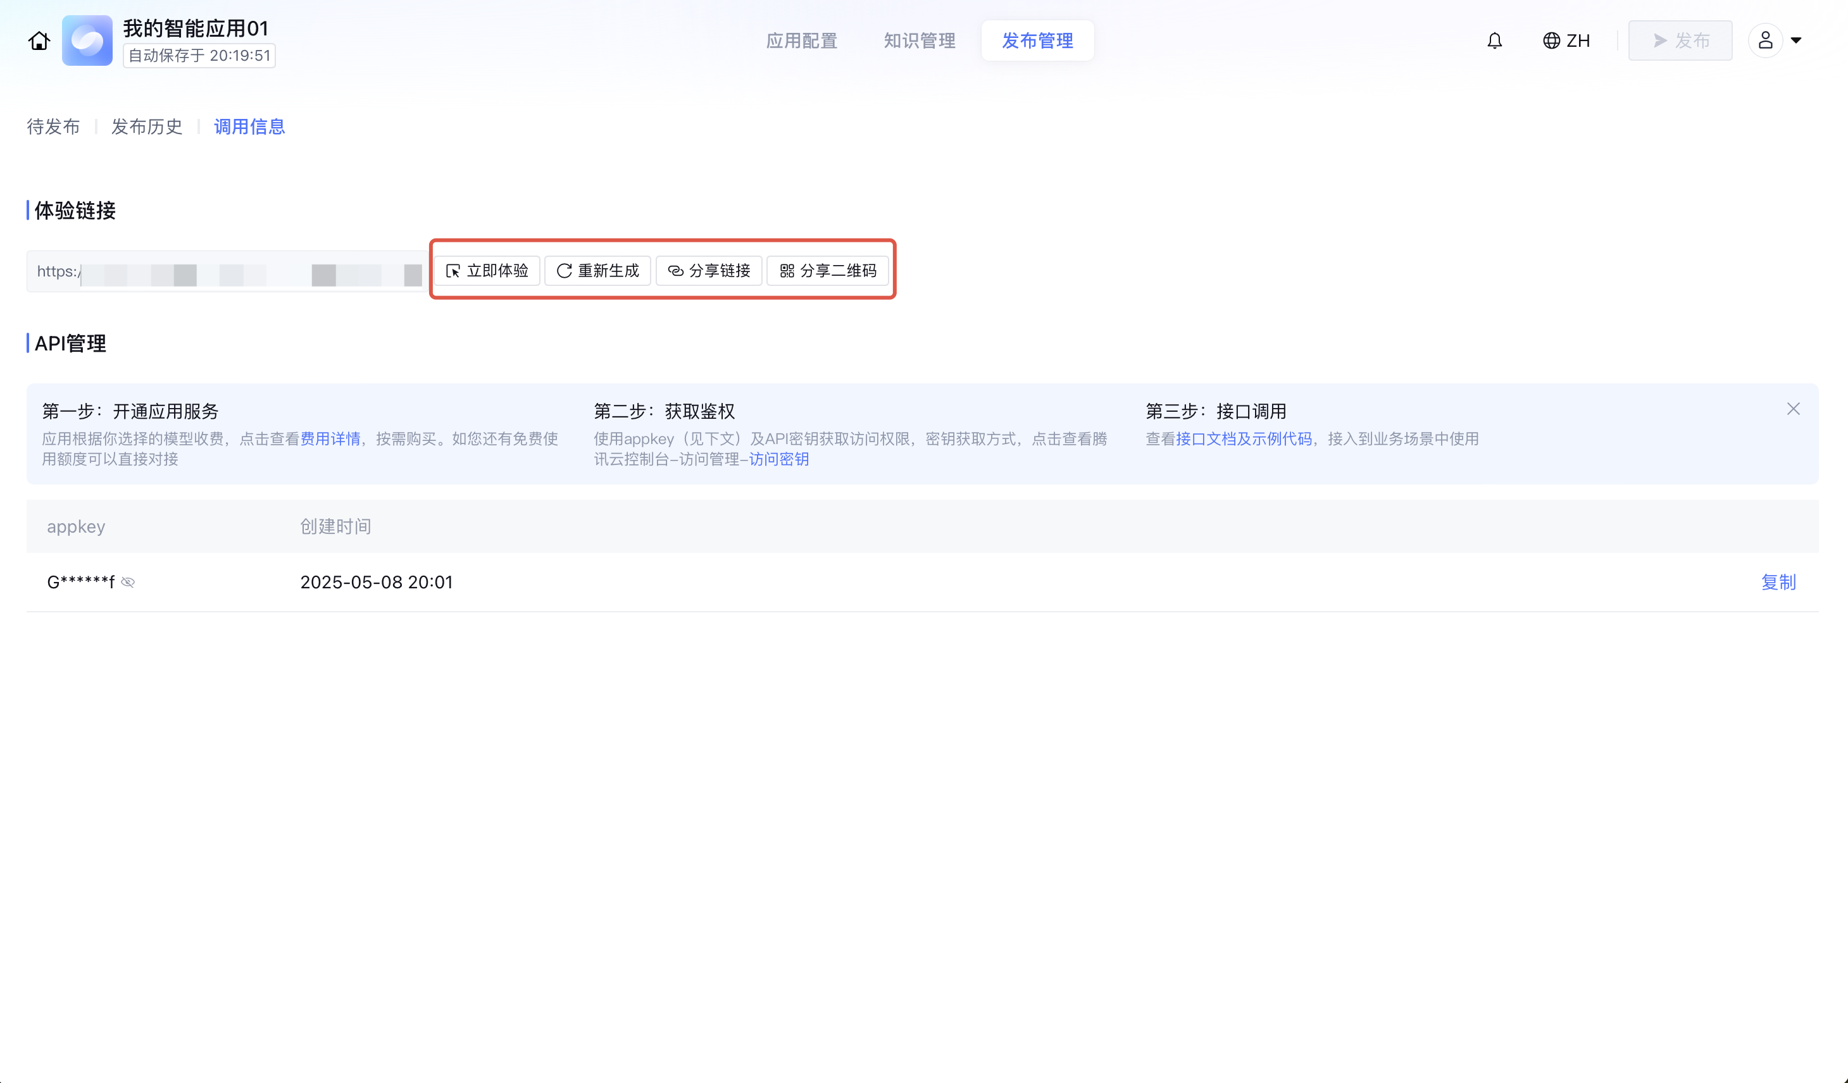This screenshot has width=1848, height=1083.
Task: Expand the account dropdown arrow
Action: [x=1796, y=41]
